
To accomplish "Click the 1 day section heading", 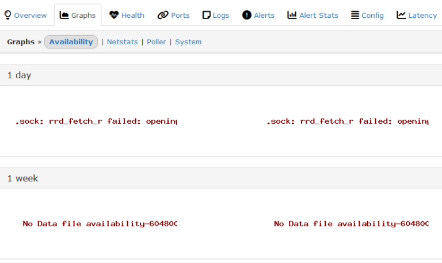I will (20, 75).
